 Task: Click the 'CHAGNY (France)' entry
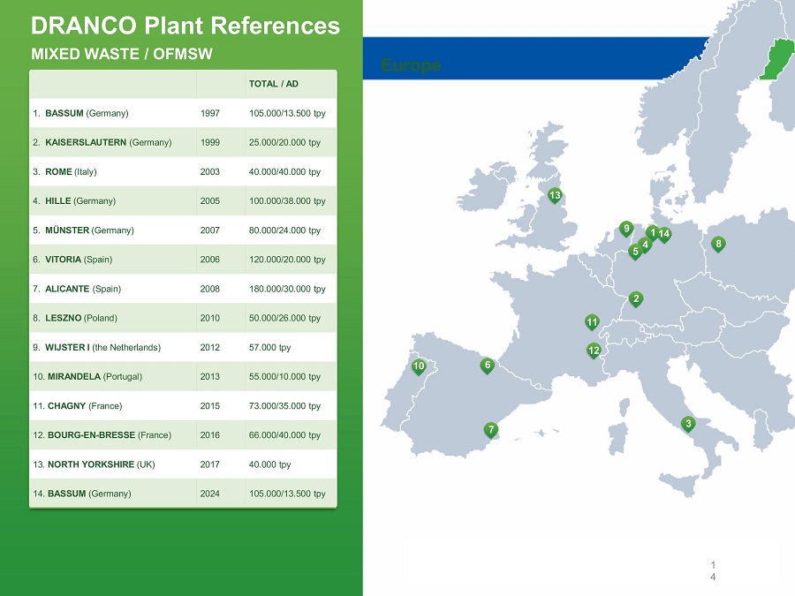85,406
